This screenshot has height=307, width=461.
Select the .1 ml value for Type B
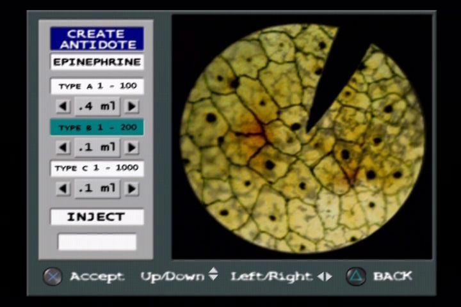pos(97,147)
